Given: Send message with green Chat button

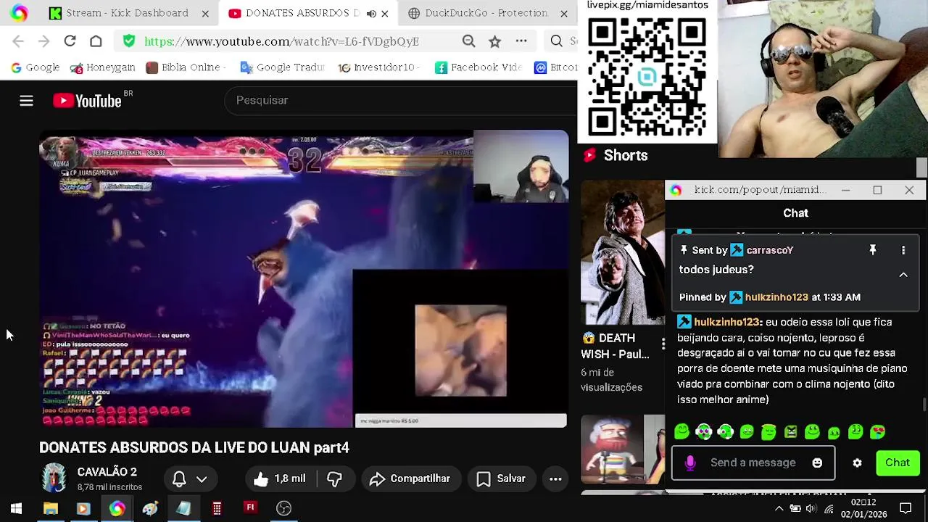Looking at the screenshot, I should [x=898, y=463].
